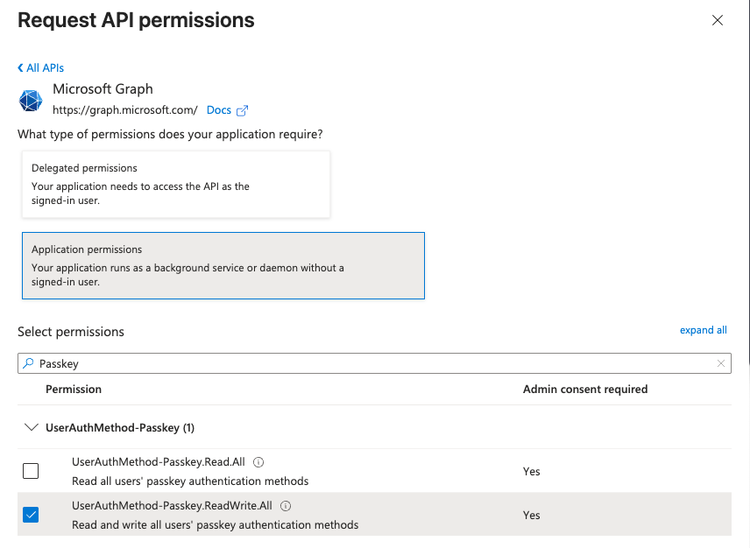This screenshot has width=750, height=548.
Task: Select the Application permissions card
Action: (223, 265)
